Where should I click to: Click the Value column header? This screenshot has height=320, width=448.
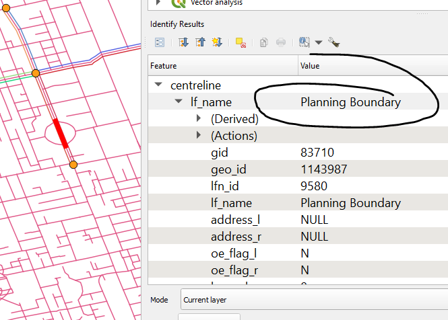(373, 66)
